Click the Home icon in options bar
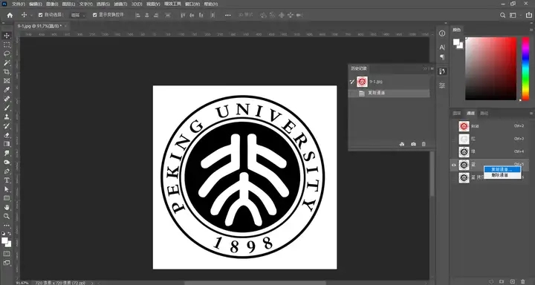 coord(10,15)
